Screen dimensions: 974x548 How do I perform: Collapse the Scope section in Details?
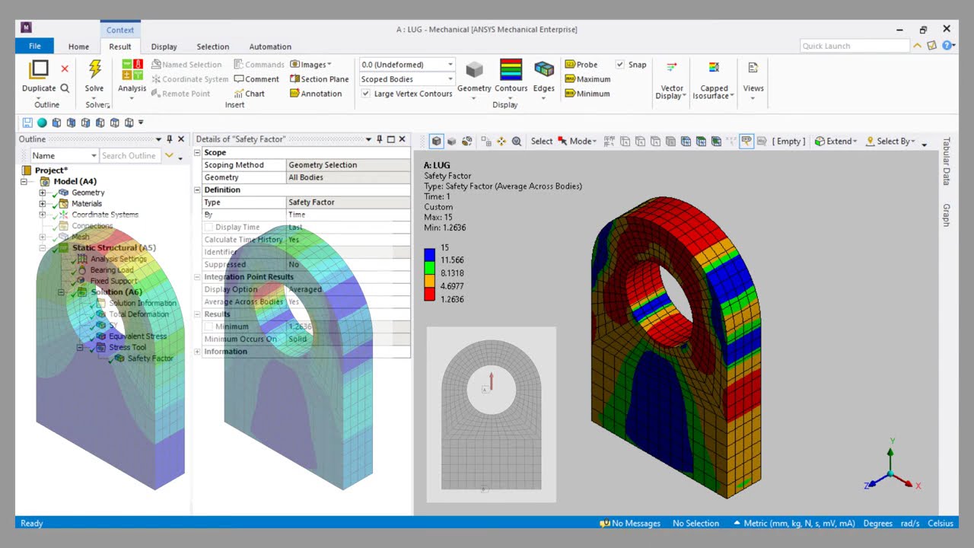[198, 152]
